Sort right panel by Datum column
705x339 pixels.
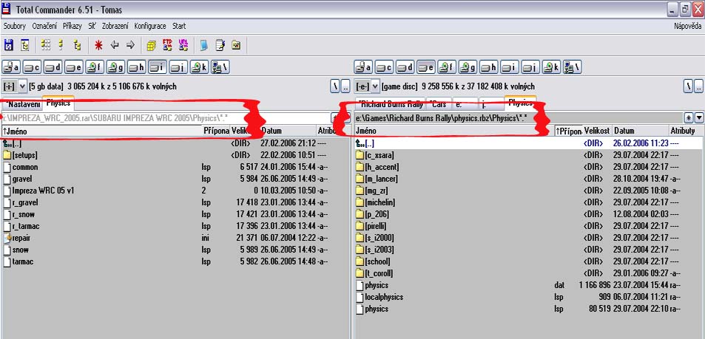click(640, 131)
